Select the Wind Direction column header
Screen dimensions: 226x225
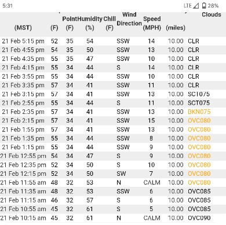point(129,19)
